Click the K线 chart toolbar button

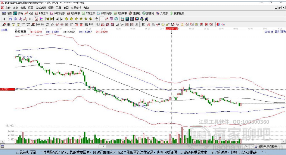(x=29, y=13)
